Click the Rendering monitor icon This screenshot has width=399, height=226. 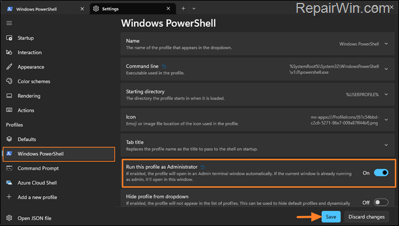tap(9, 96)
